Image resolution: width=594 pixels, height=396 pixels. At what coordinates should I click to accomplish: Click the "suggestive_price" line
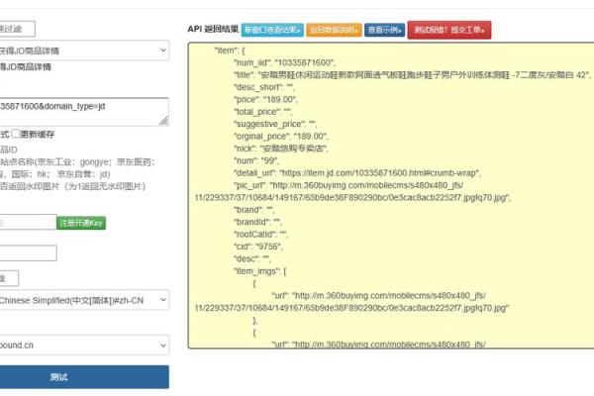(x=275, y=124)
